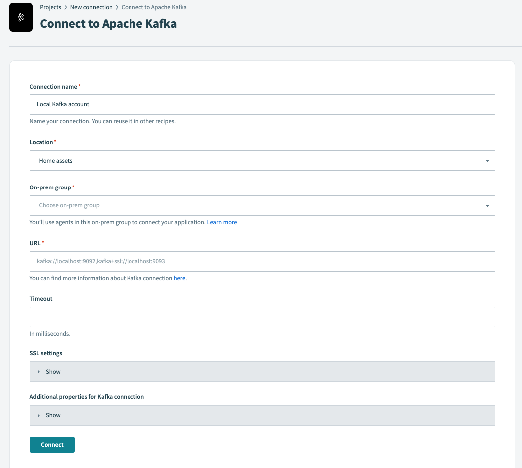Expand the SSL settings section

click(x=262, y=371)
